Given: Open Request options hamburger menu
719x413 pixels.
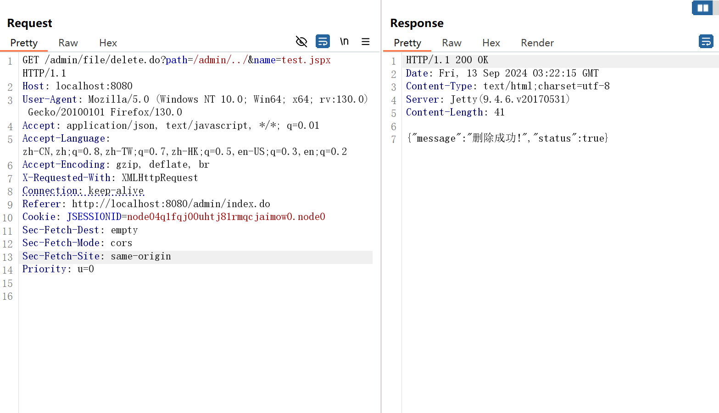Looking at the screenshot, I should [x=366, y=42].
